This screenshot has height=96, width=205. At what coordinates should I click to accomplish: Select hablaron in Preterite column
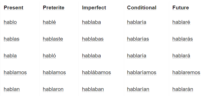coord(53,89)
